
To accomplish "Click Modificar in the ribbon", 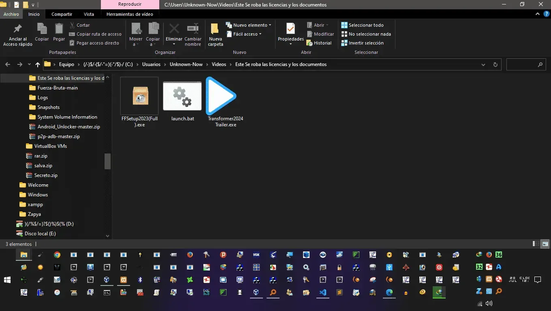I will 320,34.
